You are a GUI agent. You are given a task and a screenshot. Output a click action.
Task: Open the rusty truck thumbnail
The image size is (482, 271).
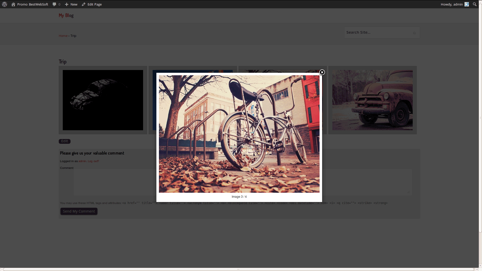(373, 100)
